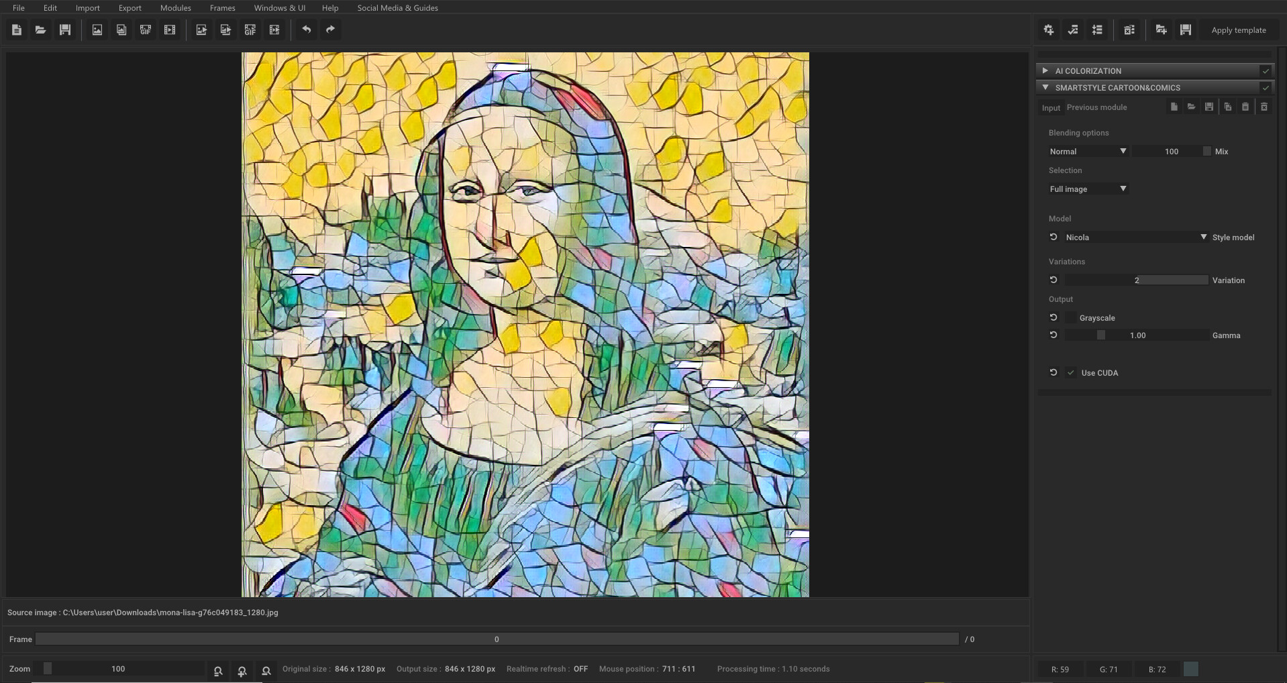
Task: Open the Modules menu
Action: pos(175,7)
